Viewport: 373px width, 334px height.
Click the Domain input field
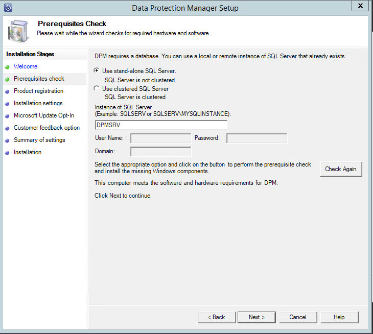(x=161, y=152)
